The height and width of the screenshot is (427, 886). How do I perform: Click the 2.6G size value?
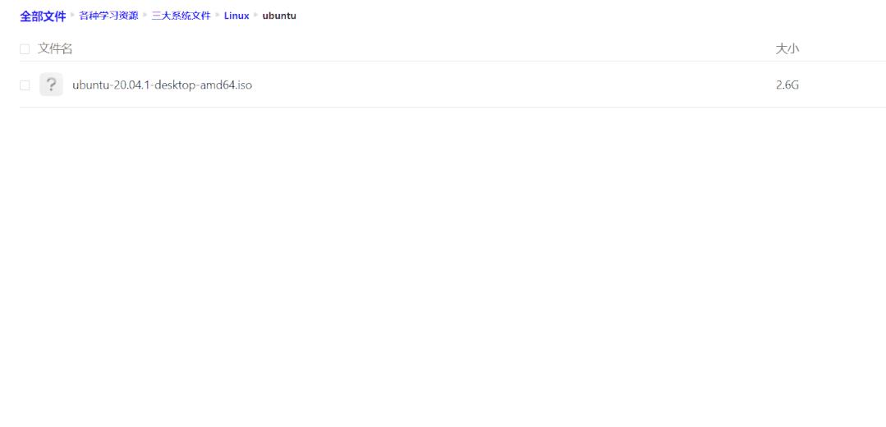(x=787, y=85)
